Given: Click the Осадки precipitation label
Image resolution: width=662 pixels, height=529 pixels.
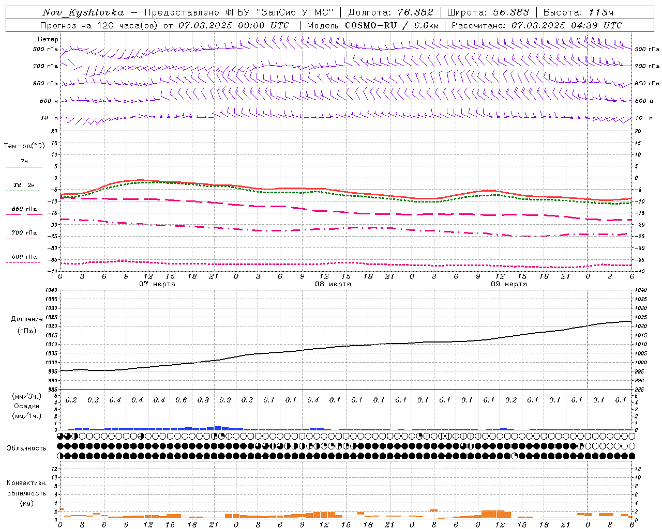Looking at the screenshot, I should coord(26,406).
